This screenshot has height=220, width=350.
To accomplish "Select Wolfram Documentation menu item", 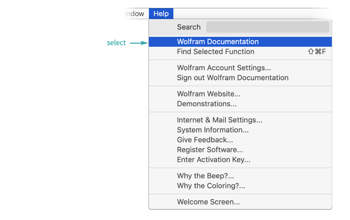I will (218, 42).
